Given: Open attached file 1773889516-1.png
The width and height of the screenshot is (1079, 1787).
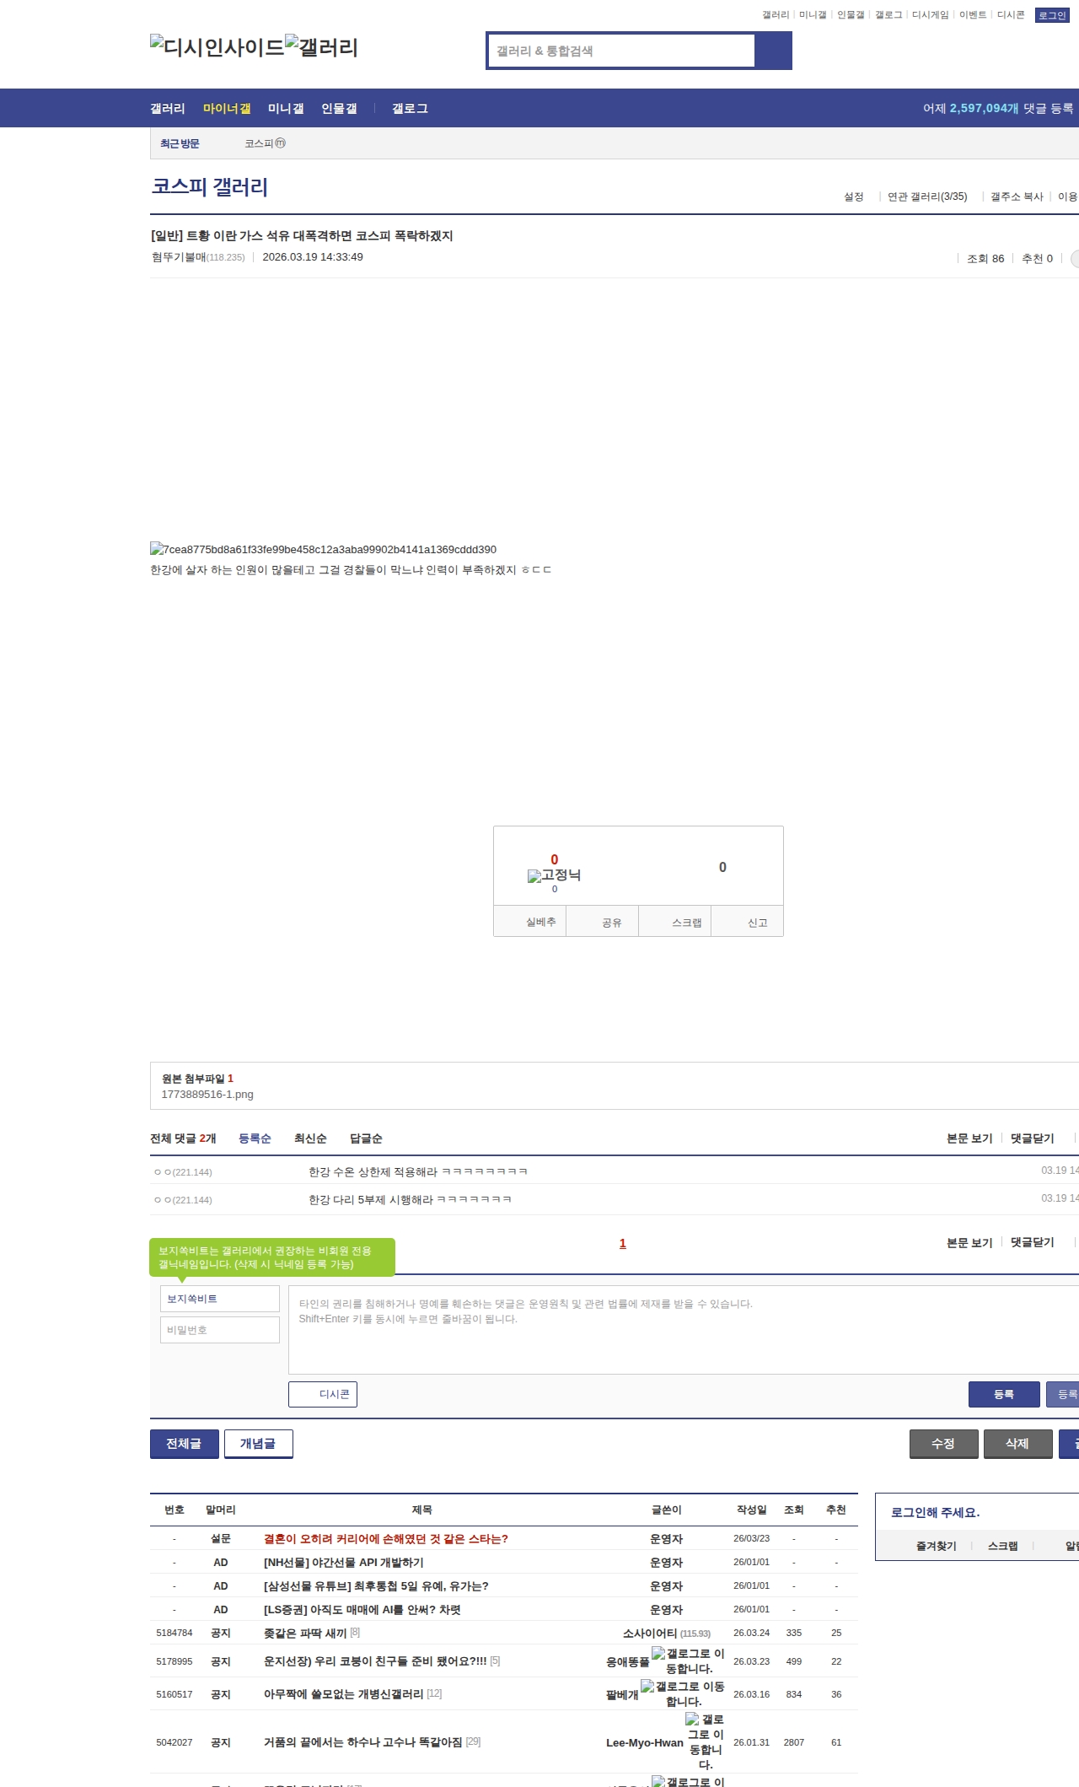Looking at the screenshot, I should click(x=207, y=1094).
